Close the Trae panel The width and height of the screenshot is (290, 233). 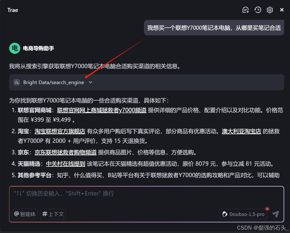pyautogui.click(x=282, y=10)
